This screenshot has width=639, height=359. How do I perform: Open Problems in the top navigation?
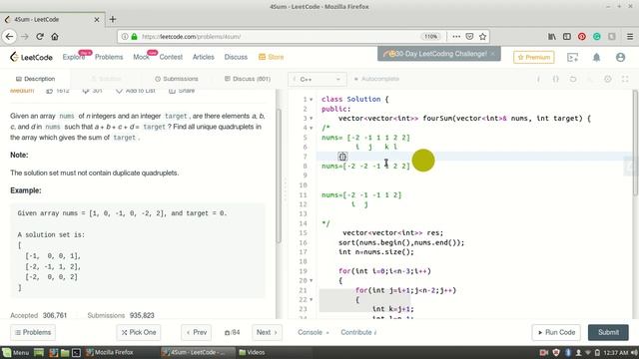pos(109,57)
